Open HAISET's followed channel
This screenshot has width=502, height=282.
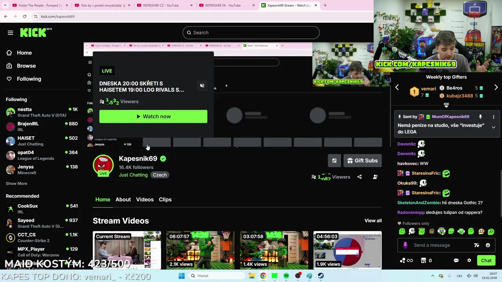[x=42, y=141]
